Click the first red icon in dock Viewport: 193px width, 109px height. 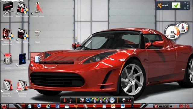click(x=65, y=100)
